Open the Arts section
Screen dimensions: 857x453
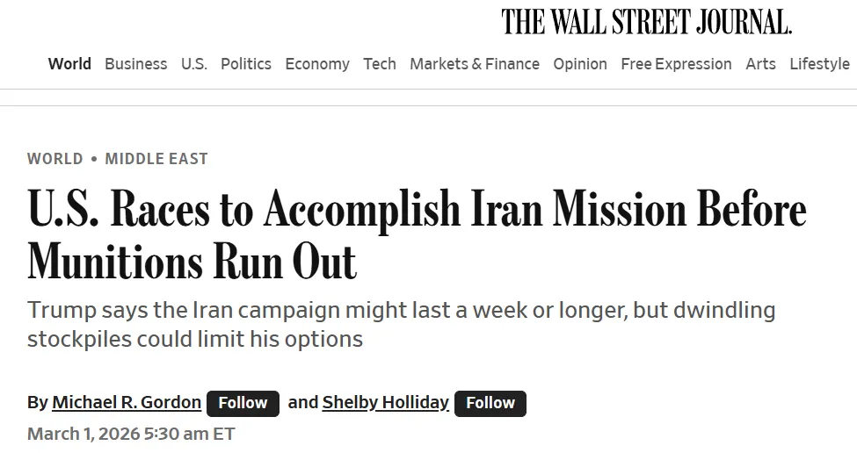tap(760, 64)
